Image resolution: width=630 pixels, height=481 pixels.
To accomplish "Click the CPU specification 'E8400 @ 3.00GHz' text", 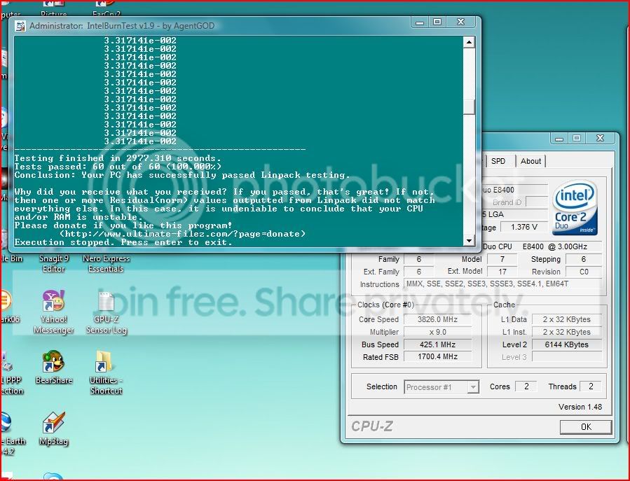I will pyautogui.click(x=554, y=246).
